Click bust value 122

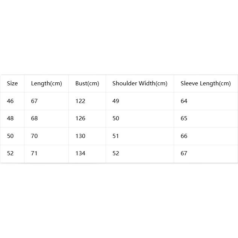tap(80, 101)
